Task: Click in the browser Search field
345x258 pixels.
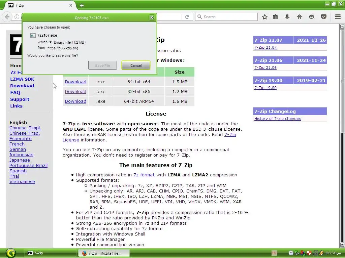Action: 226,17
